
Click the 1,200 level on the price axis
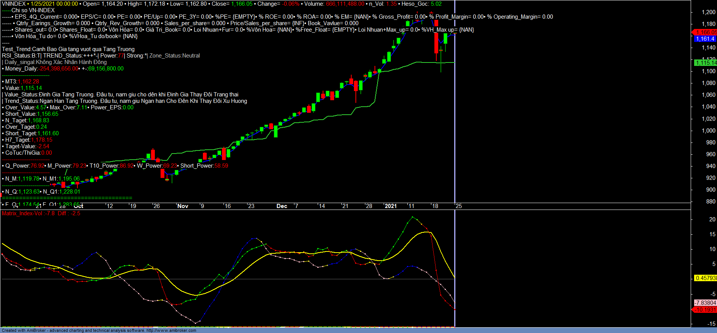coord(708,12)
